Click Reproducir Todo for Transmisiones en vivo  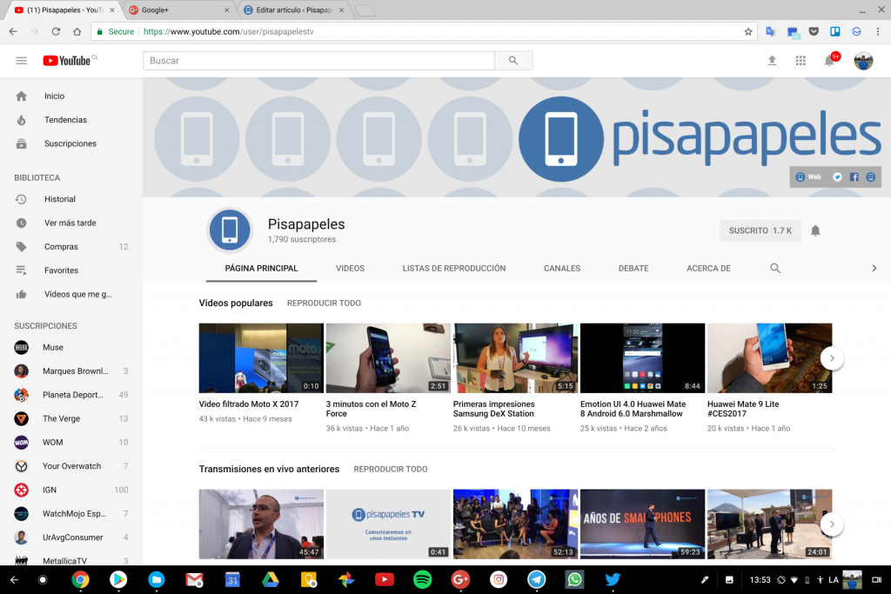(x=391, y=469)
